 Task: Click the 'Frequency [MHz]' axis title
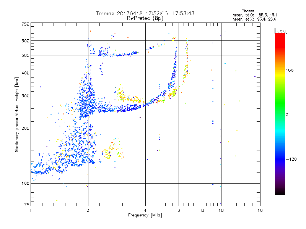point(145,215)
